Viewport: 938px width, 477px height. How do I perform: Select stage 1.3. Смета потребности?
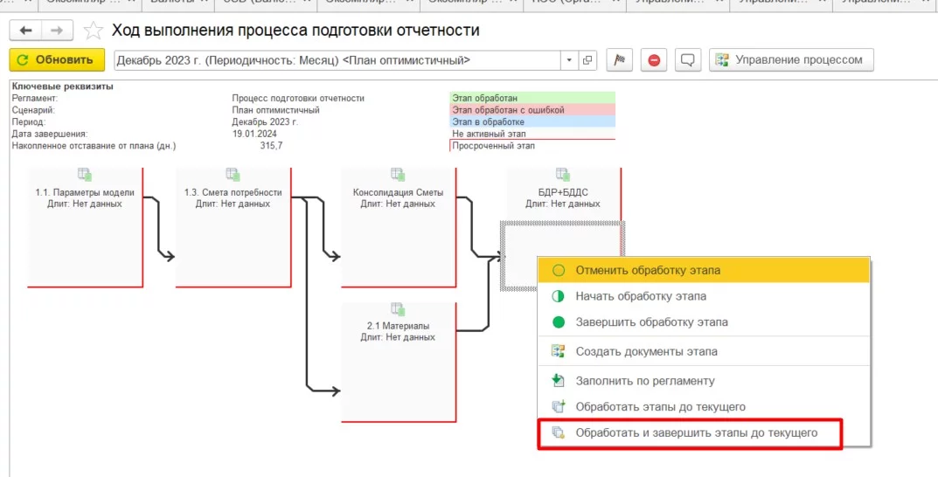pos(233,227)
